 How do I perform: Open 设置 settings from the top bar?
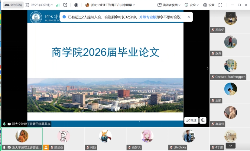tap(209, 5)
